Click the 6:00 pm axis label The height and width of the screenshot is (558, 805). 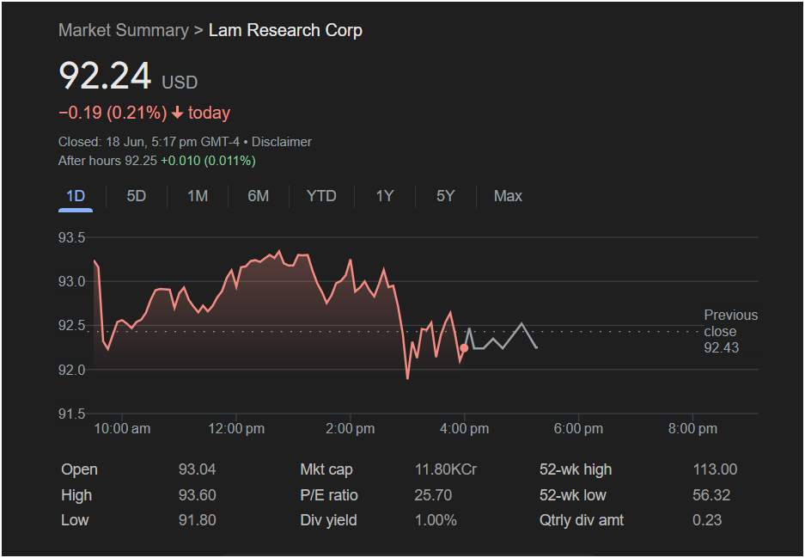[578, 429]
